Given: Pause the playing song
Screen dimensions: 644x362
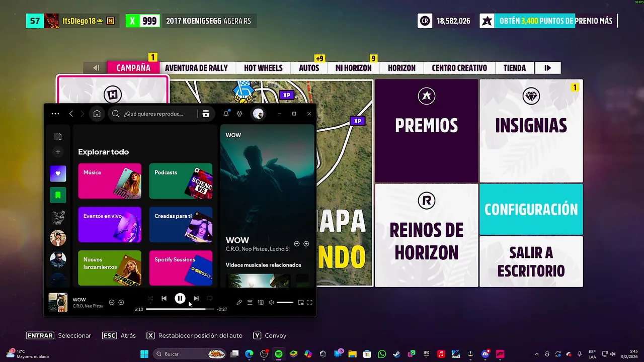Looking at the screenshot, I should click(180, 298).
